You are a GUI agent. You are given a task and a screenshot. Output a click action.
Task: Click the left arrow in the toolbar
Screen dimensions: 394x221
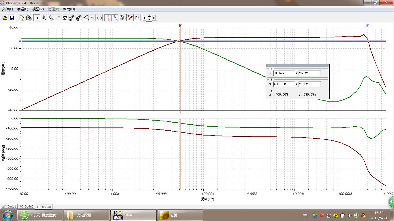(x=145, y=18)
